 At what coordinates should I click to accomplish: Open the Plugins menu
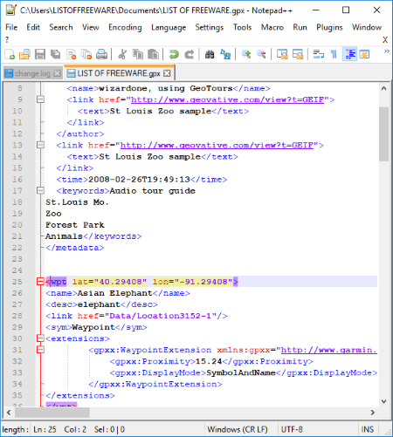(x=329, y=27)
